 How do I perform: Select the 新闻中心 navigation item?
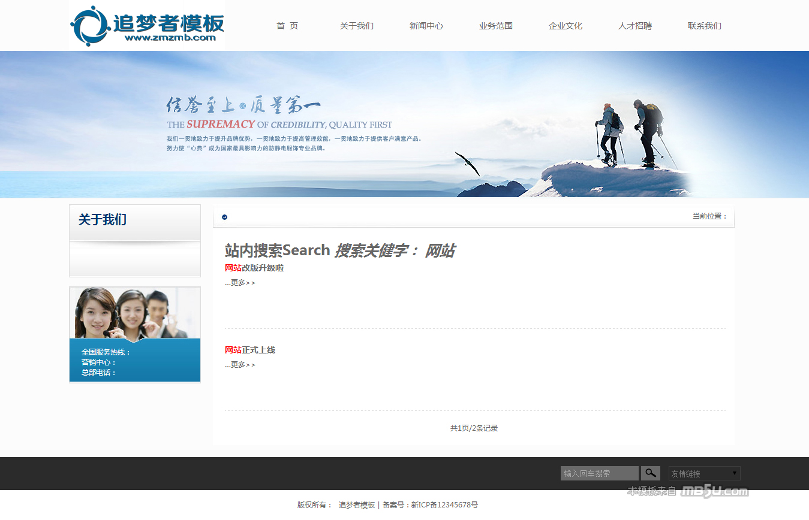[x=426, y=26]
